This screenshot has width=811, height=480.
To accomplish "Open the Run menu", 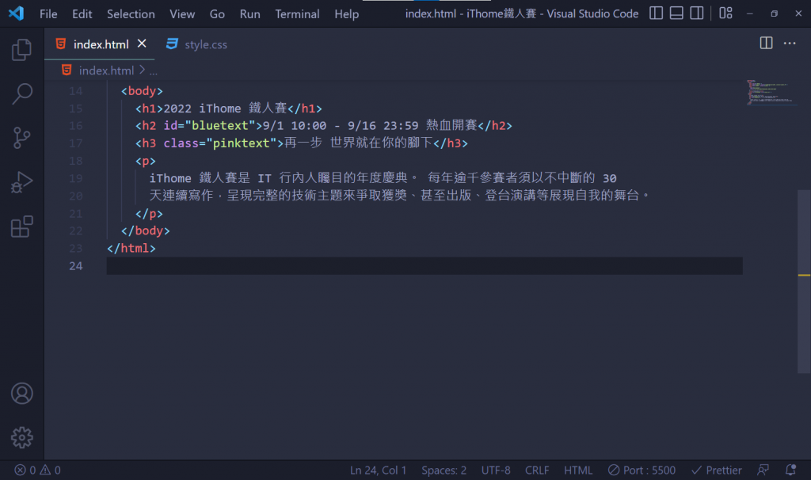I will coord(249,14).
